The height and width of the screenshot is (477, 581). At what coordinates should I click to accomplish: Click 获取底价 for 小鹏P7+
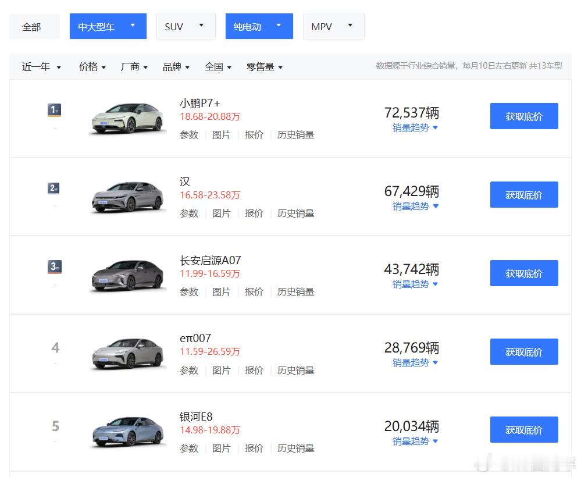pyautogui.click(x=524, y=116)
